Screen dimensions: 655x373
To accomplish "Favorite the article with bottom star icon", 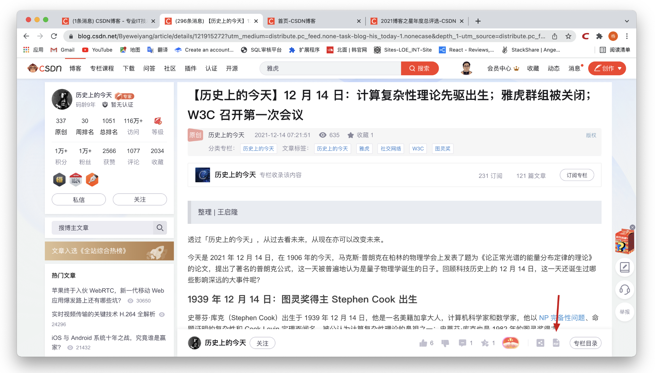I will coord(485,343).
